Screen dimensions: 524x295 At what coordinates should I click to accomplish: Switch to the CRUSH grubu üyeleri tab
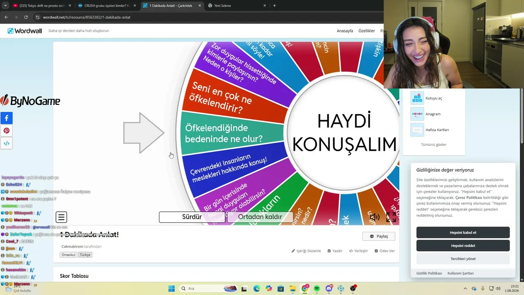coord(106,6)
